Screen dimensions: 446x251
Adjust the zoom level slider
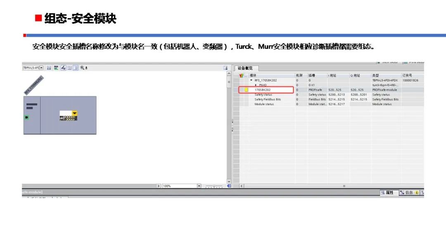point(213,186)
